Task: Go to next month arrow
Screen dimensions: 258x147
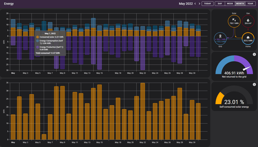Action: click(199, 4)
